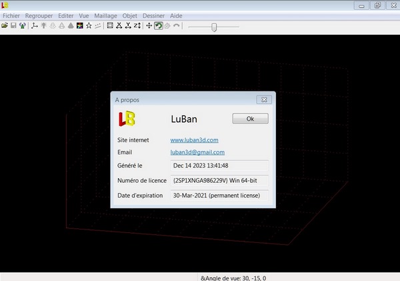Click the floppy disk save icon
This screenshot has height=281, width=400.
(x=13, y=25)
